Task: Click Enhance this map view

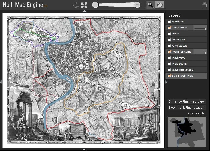Action: pyautogui.click(x=187, y=101)
